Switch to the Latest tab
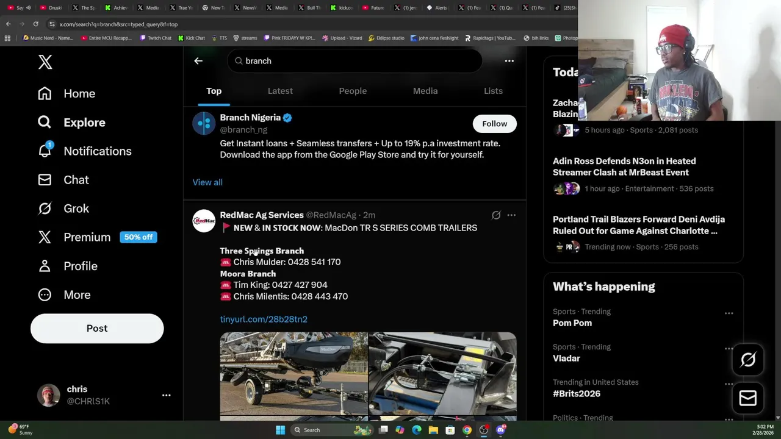The image size is (781, 439). 280,91
